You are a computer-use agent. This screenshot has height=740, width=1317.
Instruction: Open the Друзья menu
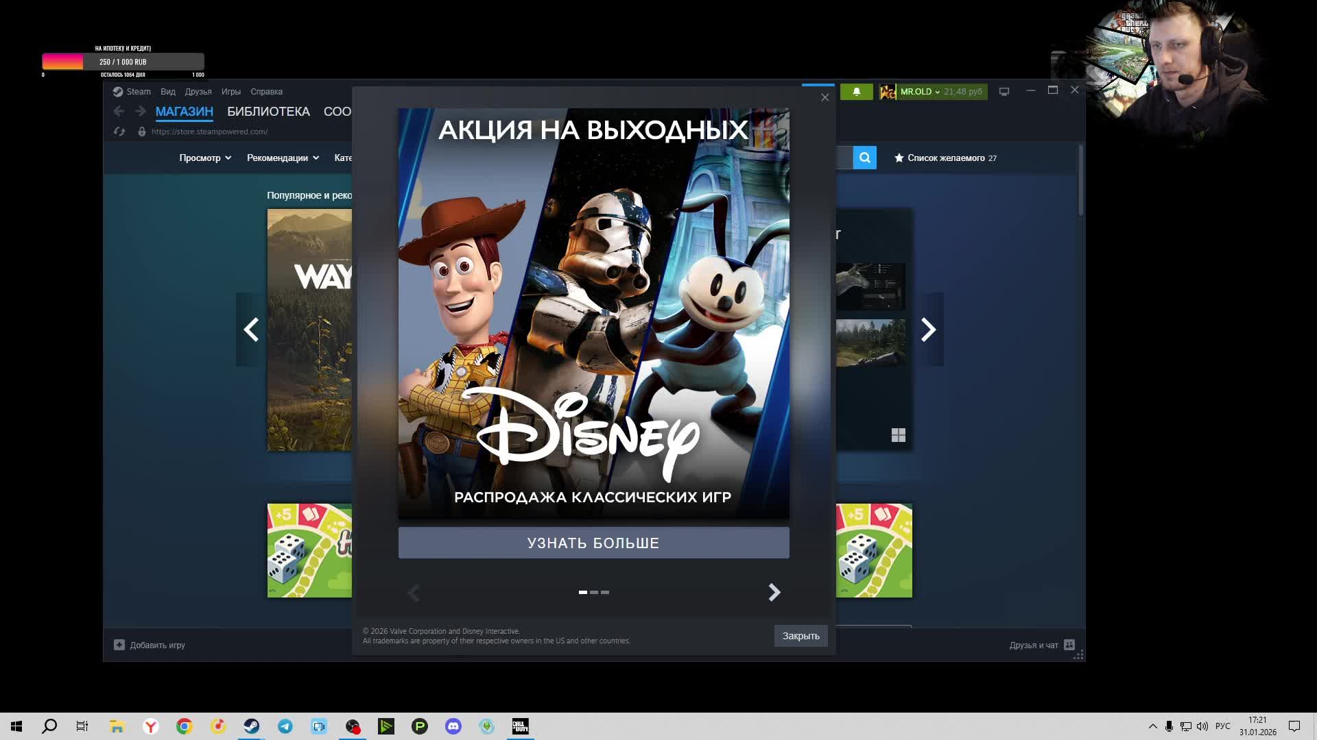(x=198, y=92)
